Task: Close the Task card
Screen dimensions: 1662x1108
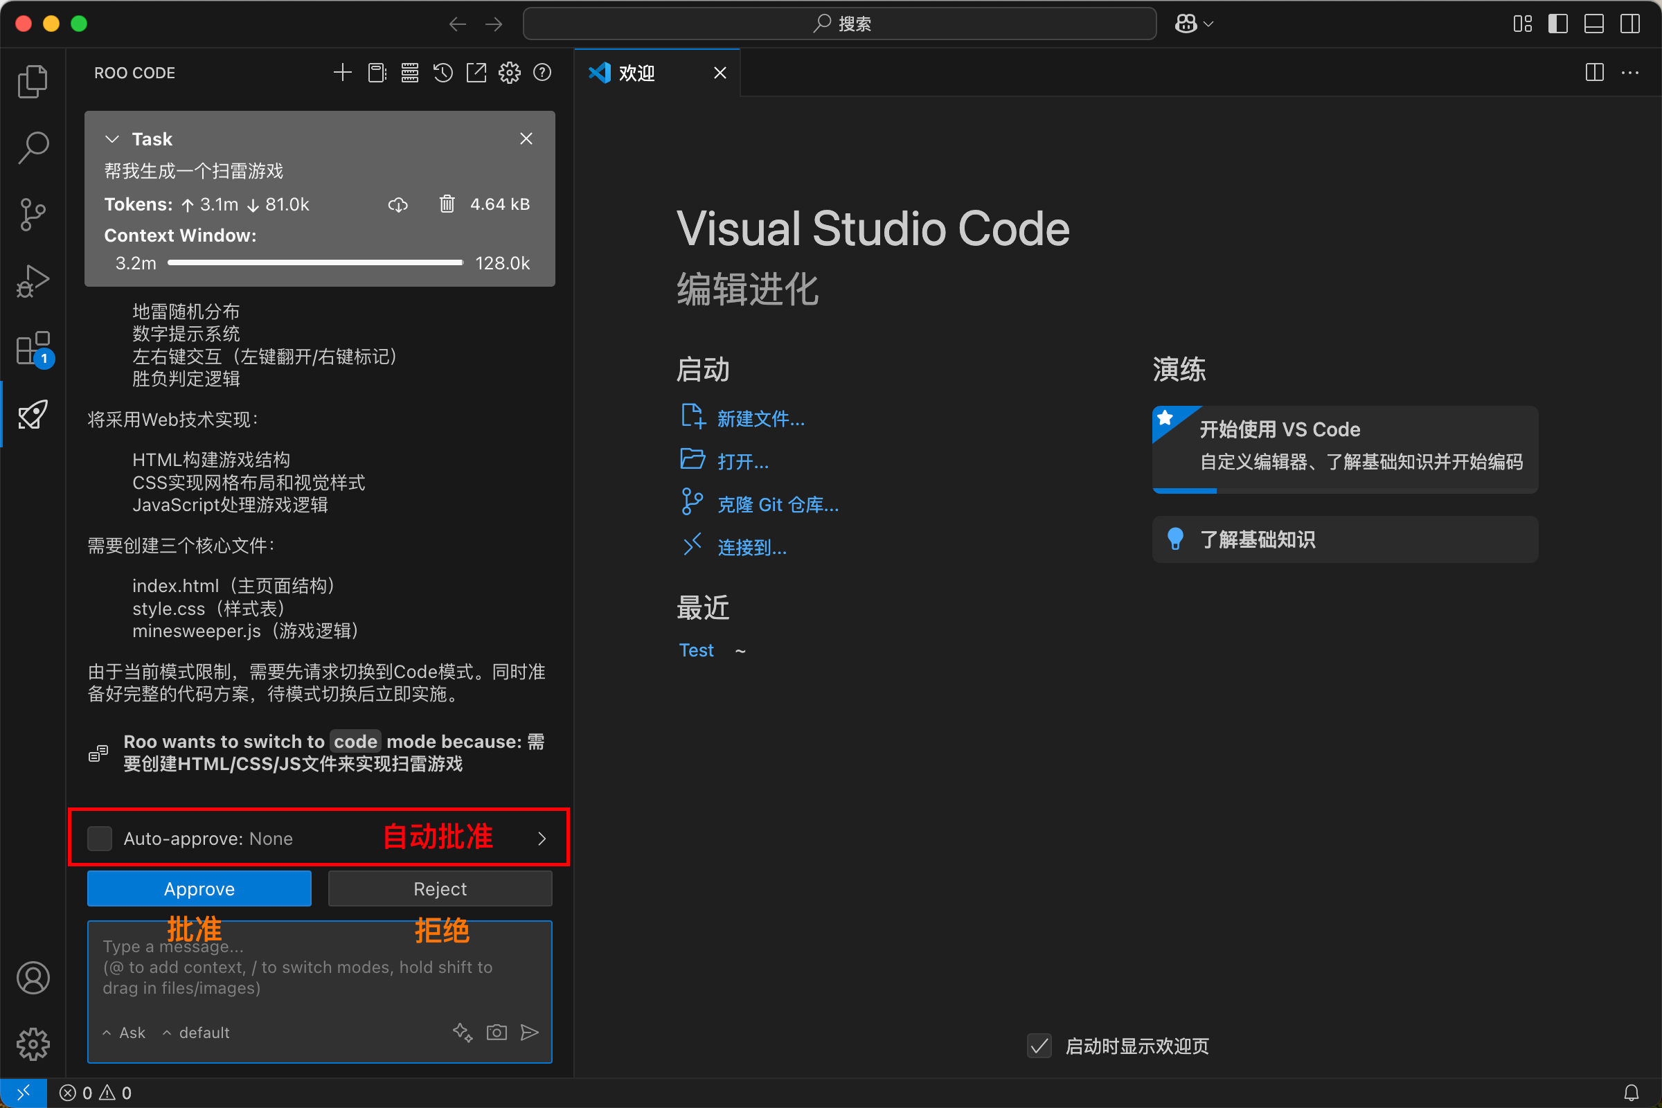Action: click(x=526, y=138)
